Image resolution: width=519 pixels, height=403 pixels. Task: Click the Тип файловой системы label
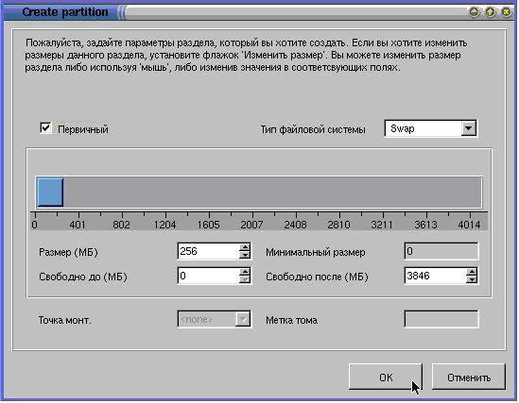pos(313,129)
